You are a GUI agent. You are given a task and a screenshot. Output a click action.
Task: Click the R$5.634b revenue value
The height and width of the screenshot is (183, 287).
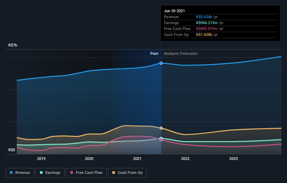(204, 17)
